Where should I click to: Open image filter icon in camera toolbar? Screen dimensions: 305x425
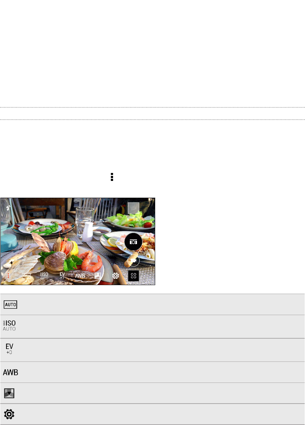click(98, 275)
